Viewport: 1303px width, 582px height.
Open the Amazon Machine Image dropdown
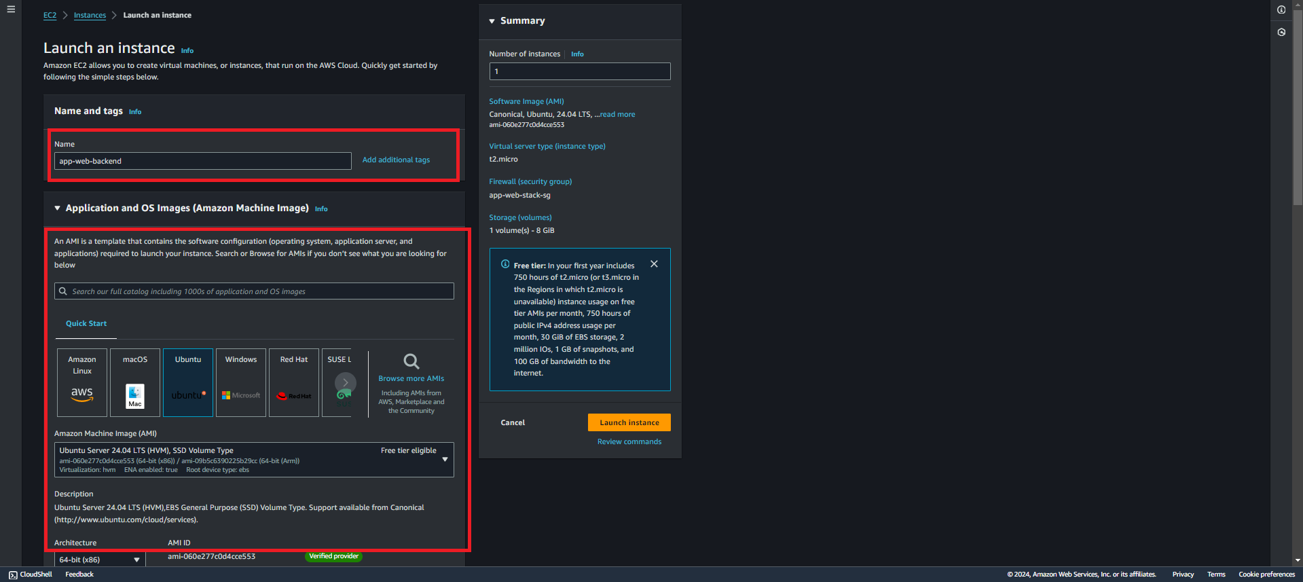pos(254,460)
